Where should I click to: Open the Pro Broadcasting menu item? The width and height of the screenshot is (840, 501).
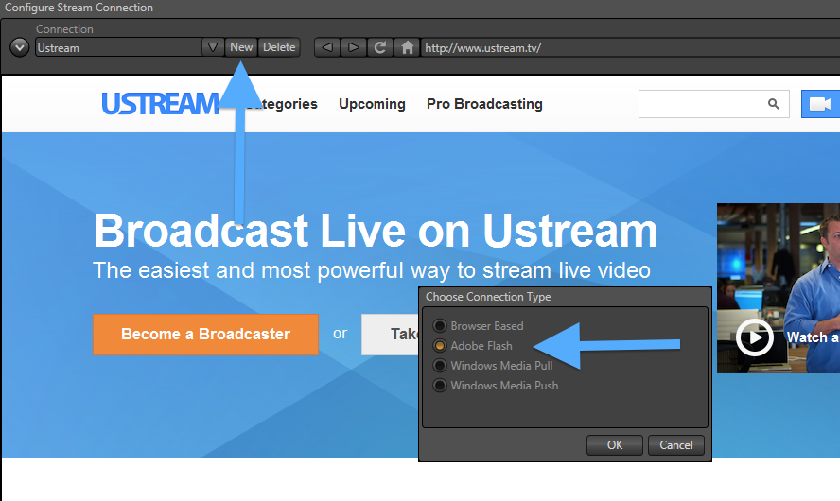(x=484, y=104)
